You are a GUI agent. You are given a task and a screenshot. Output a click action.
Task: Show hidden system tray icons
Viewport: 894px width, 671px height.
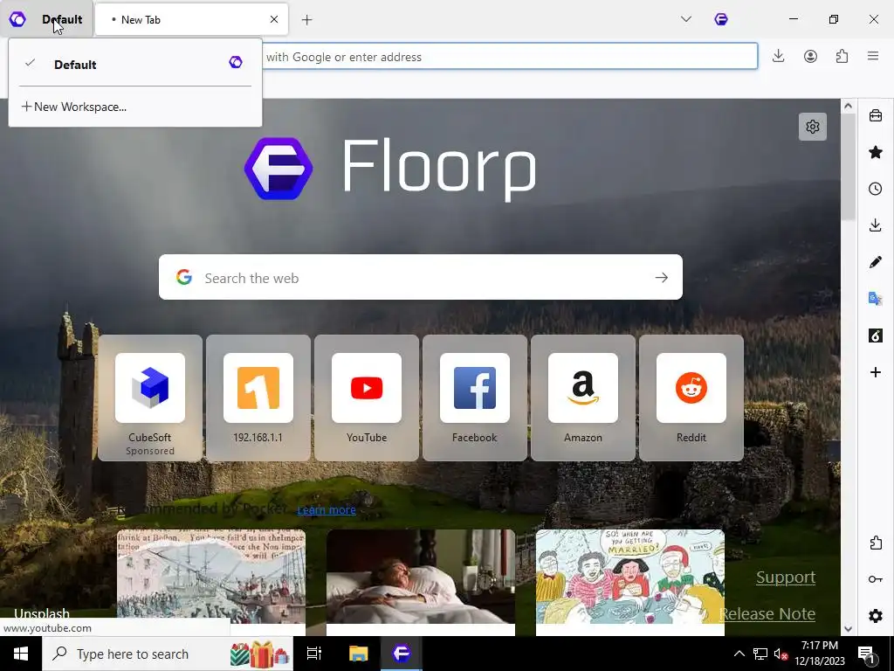[x=739, y=654]
